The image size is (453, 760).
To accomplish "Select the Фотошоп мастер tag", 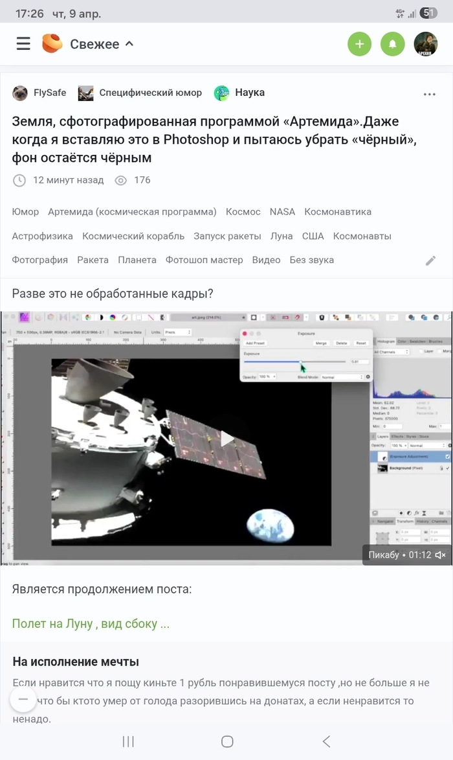I will pyautogui.click(x=204, y=260).
